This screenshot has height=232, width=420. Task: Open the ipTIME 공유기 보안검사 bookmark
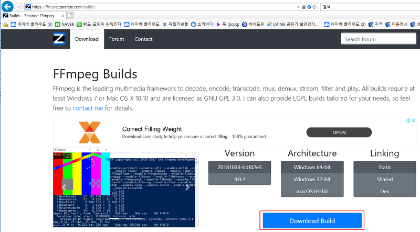tap(293, 24)
